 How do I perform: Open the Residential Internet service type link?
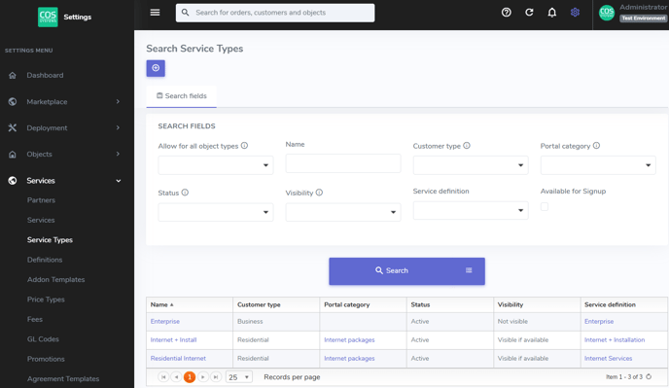pyautogui.click(x=178, y=358)
